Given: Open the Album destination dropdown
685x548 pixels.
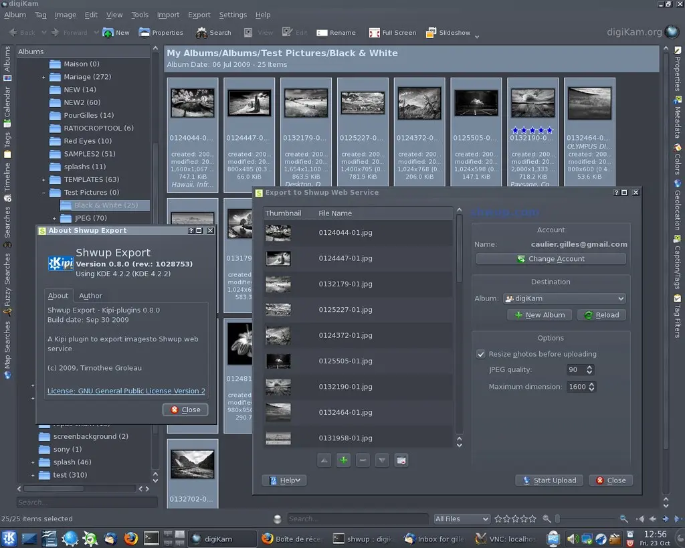Looking at the screenshot, I should (565, 298).
